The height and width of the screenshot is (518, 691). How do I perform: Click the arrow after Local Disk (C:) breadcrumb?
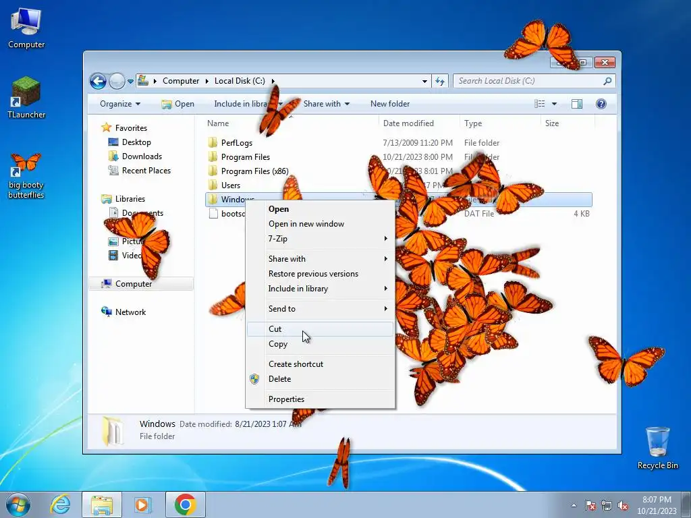[x=273, y=81]
